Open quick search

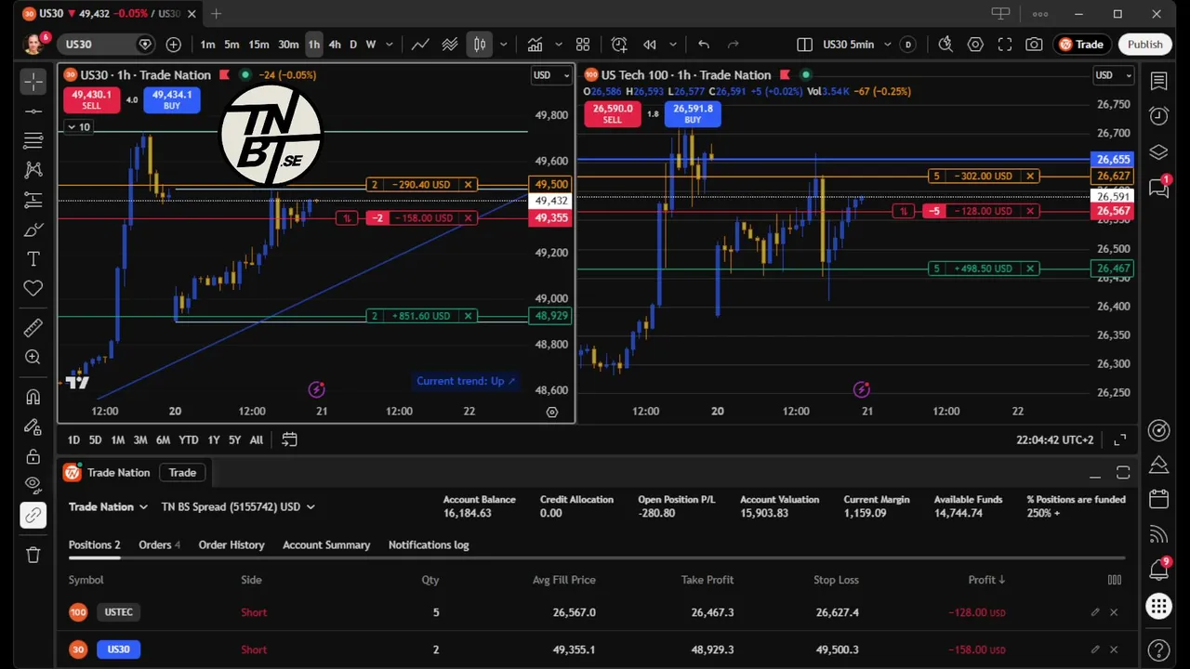[945, 44]
